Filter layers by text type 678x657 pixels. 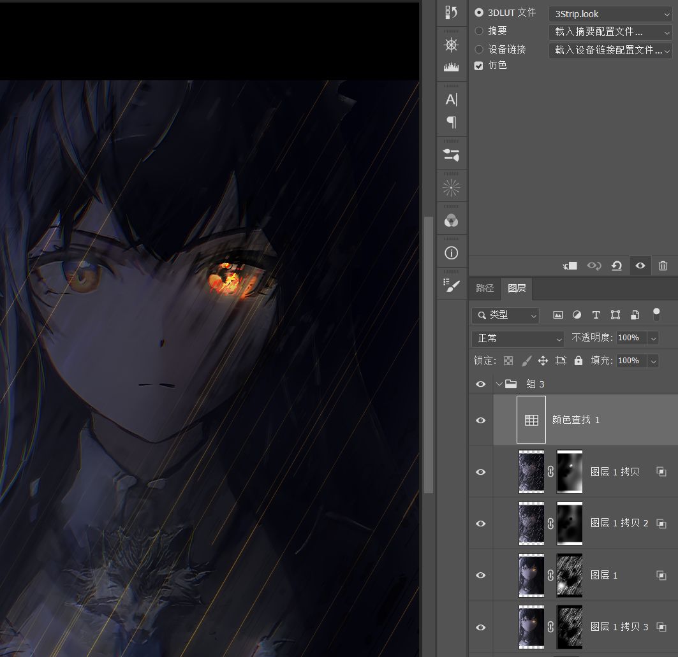[x=596, y=315]
